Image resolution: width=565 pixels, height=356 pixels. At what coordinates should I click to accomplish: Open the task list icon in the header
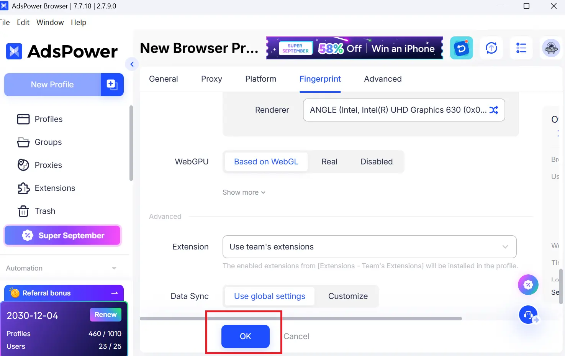(x=521, y=48)
